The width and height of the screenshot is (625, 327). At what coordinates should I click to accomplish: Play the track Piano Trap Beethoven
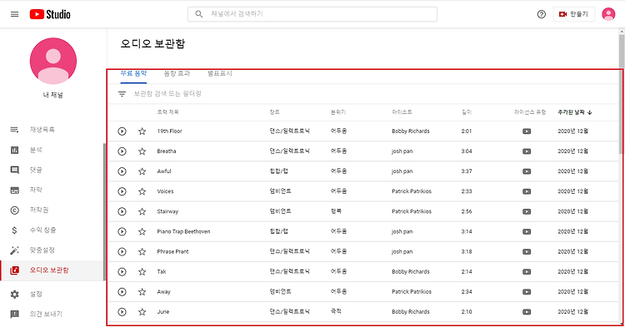122,231
